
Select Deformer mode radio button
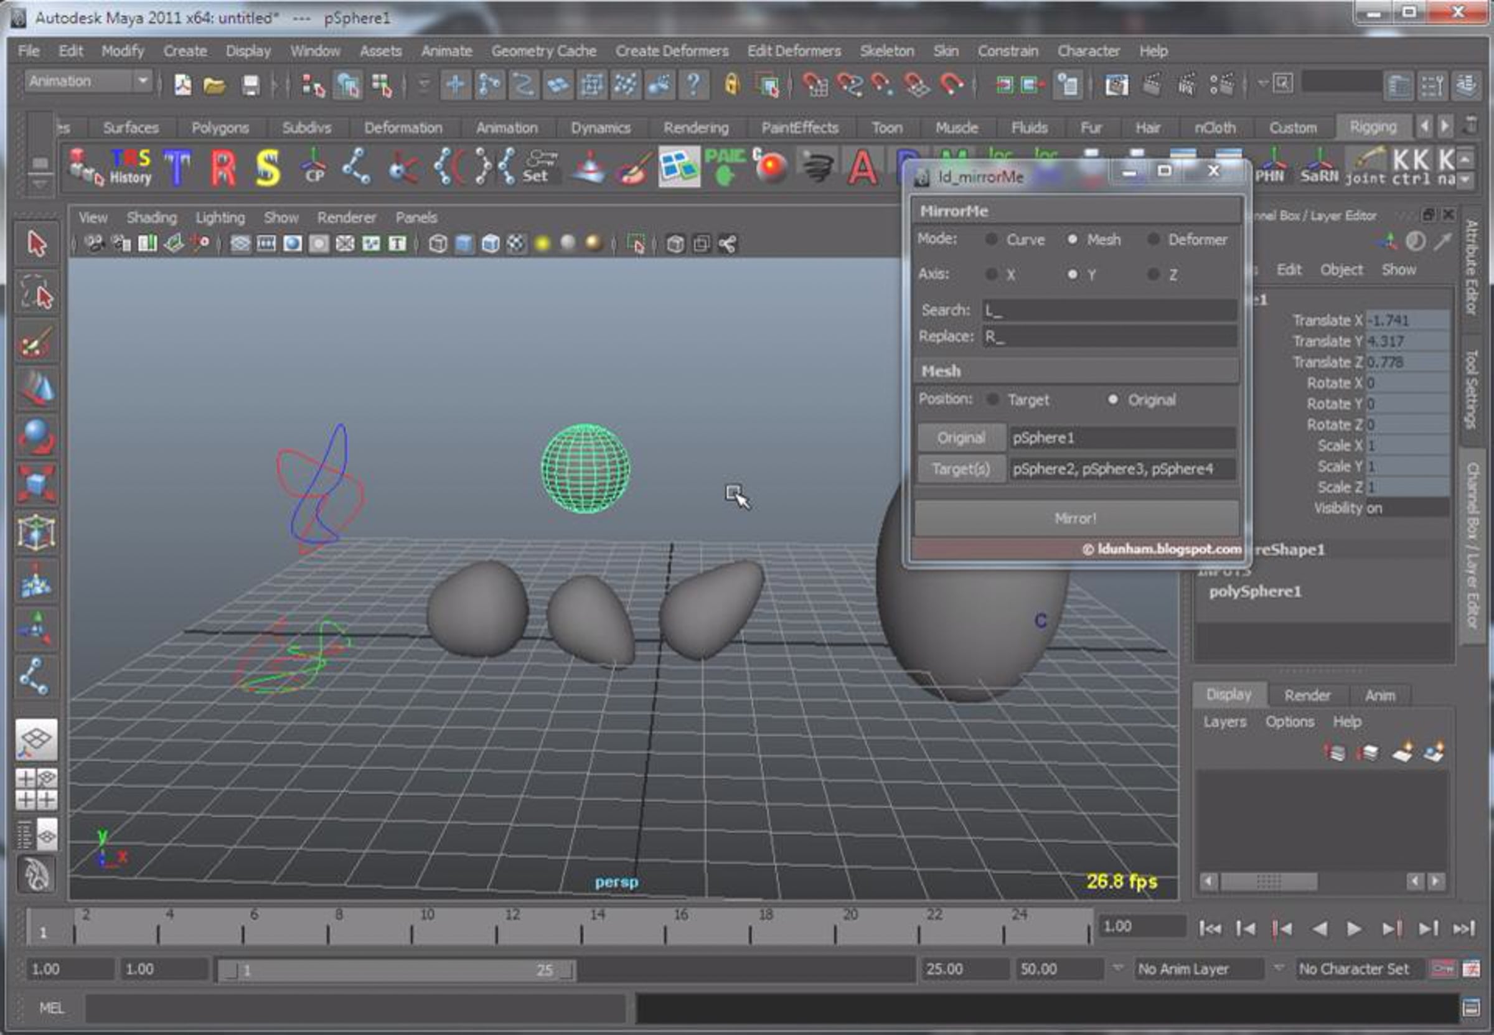[x=1153, y=239]
